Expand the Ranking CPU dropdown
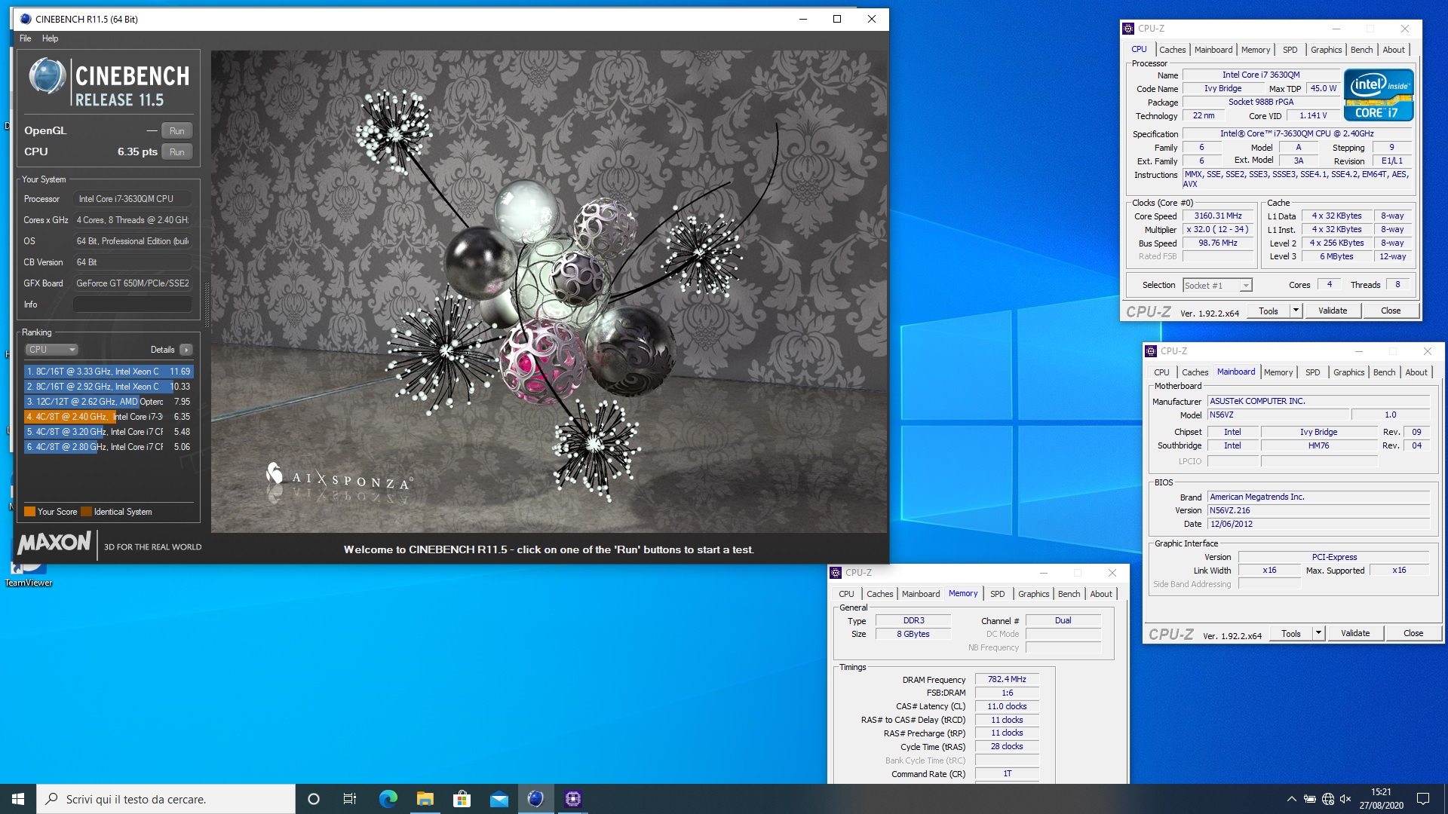 click(x=51, y=350)
